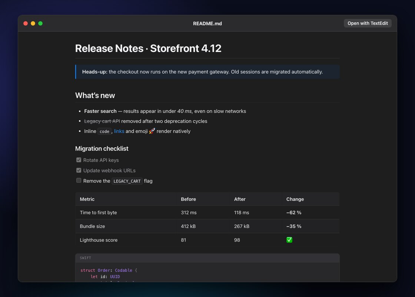Click the "267 kB" table cell
Screen dimensions: 415x297
pos(242,226)
